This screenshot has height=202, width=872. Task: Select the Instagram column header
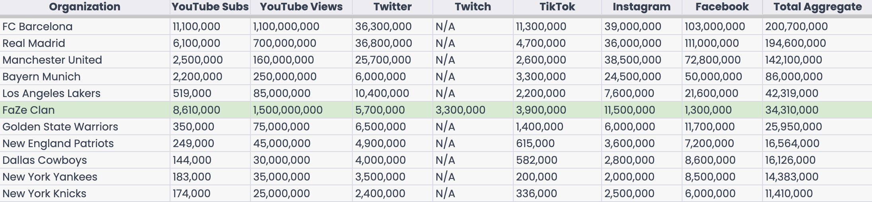click(x=641, y=7)
